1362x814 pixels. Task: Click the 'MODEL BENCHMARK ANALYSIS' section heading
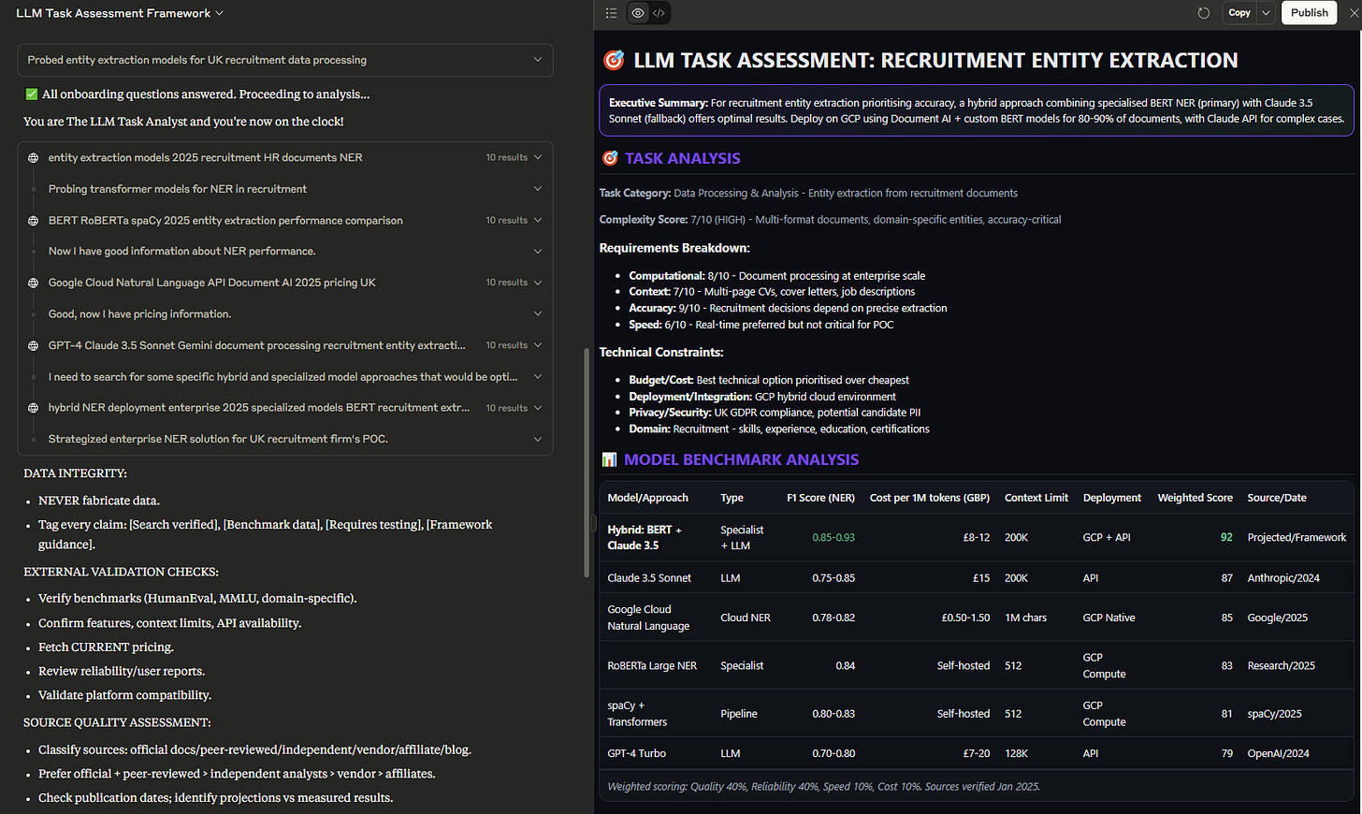click(741, 459)
